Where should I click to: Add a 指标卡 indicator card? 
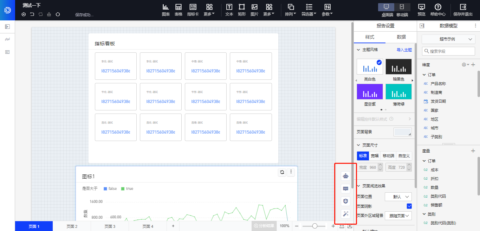click(193, 10)
